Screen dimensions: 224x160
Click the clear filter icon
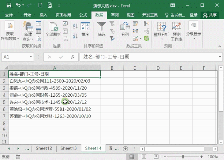[112, 24]
